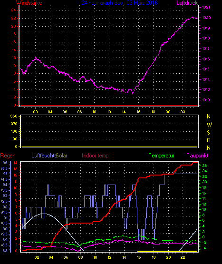Click the 1019 pressure axis value
This screenshot has height=264, width=222.
coord(206,28)
